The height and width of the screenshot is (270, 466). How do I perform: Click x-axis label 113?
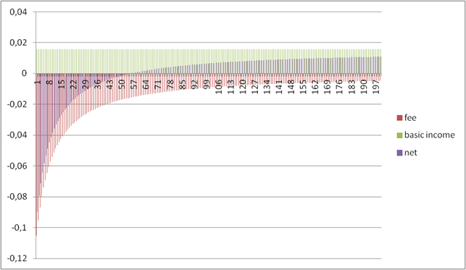tap(231, 86)
